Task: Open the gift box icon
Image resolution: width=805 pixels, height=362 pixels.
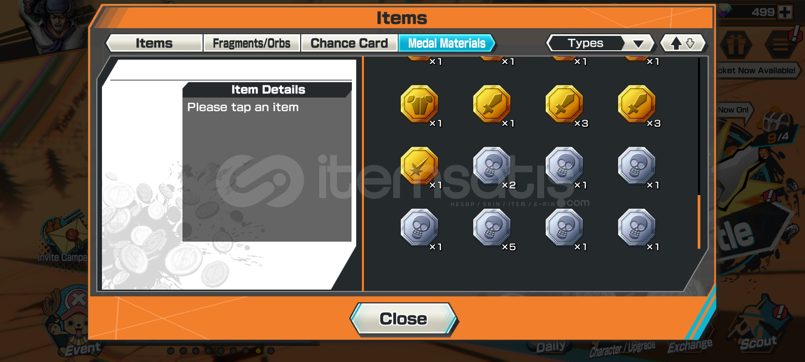Action: [x=736, y=45]
